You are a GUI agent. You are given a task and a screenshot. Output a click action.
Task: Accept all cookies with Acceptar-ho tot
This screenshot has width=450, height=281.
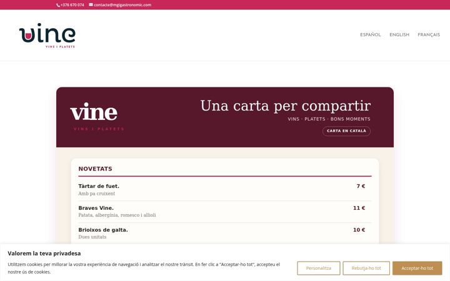point(417,268)
